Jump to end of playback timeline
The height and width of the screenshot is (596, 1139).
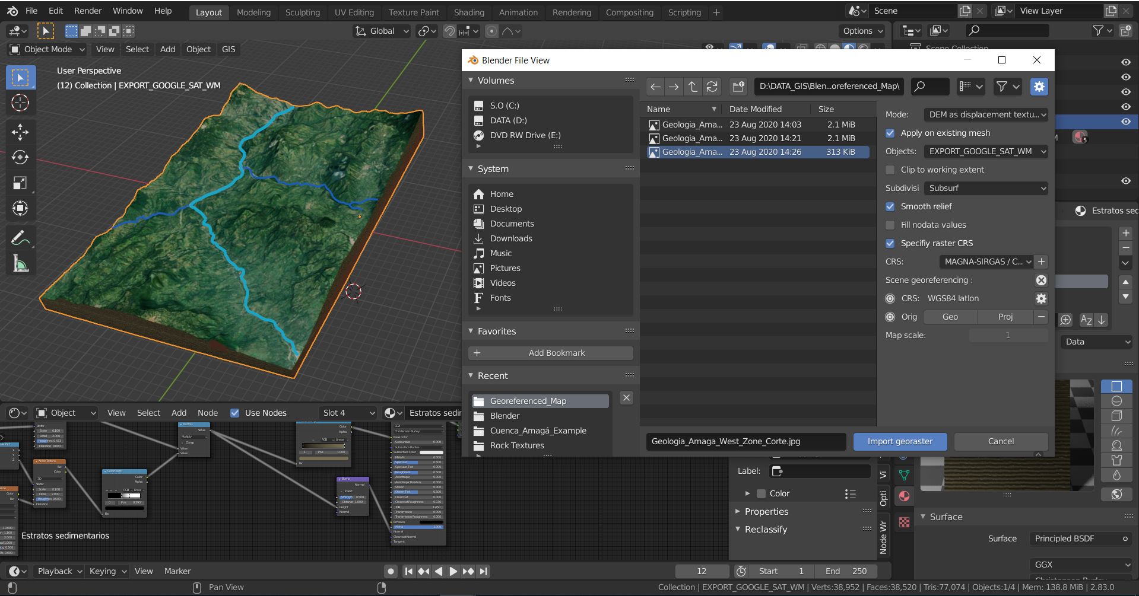pos(484,571)
